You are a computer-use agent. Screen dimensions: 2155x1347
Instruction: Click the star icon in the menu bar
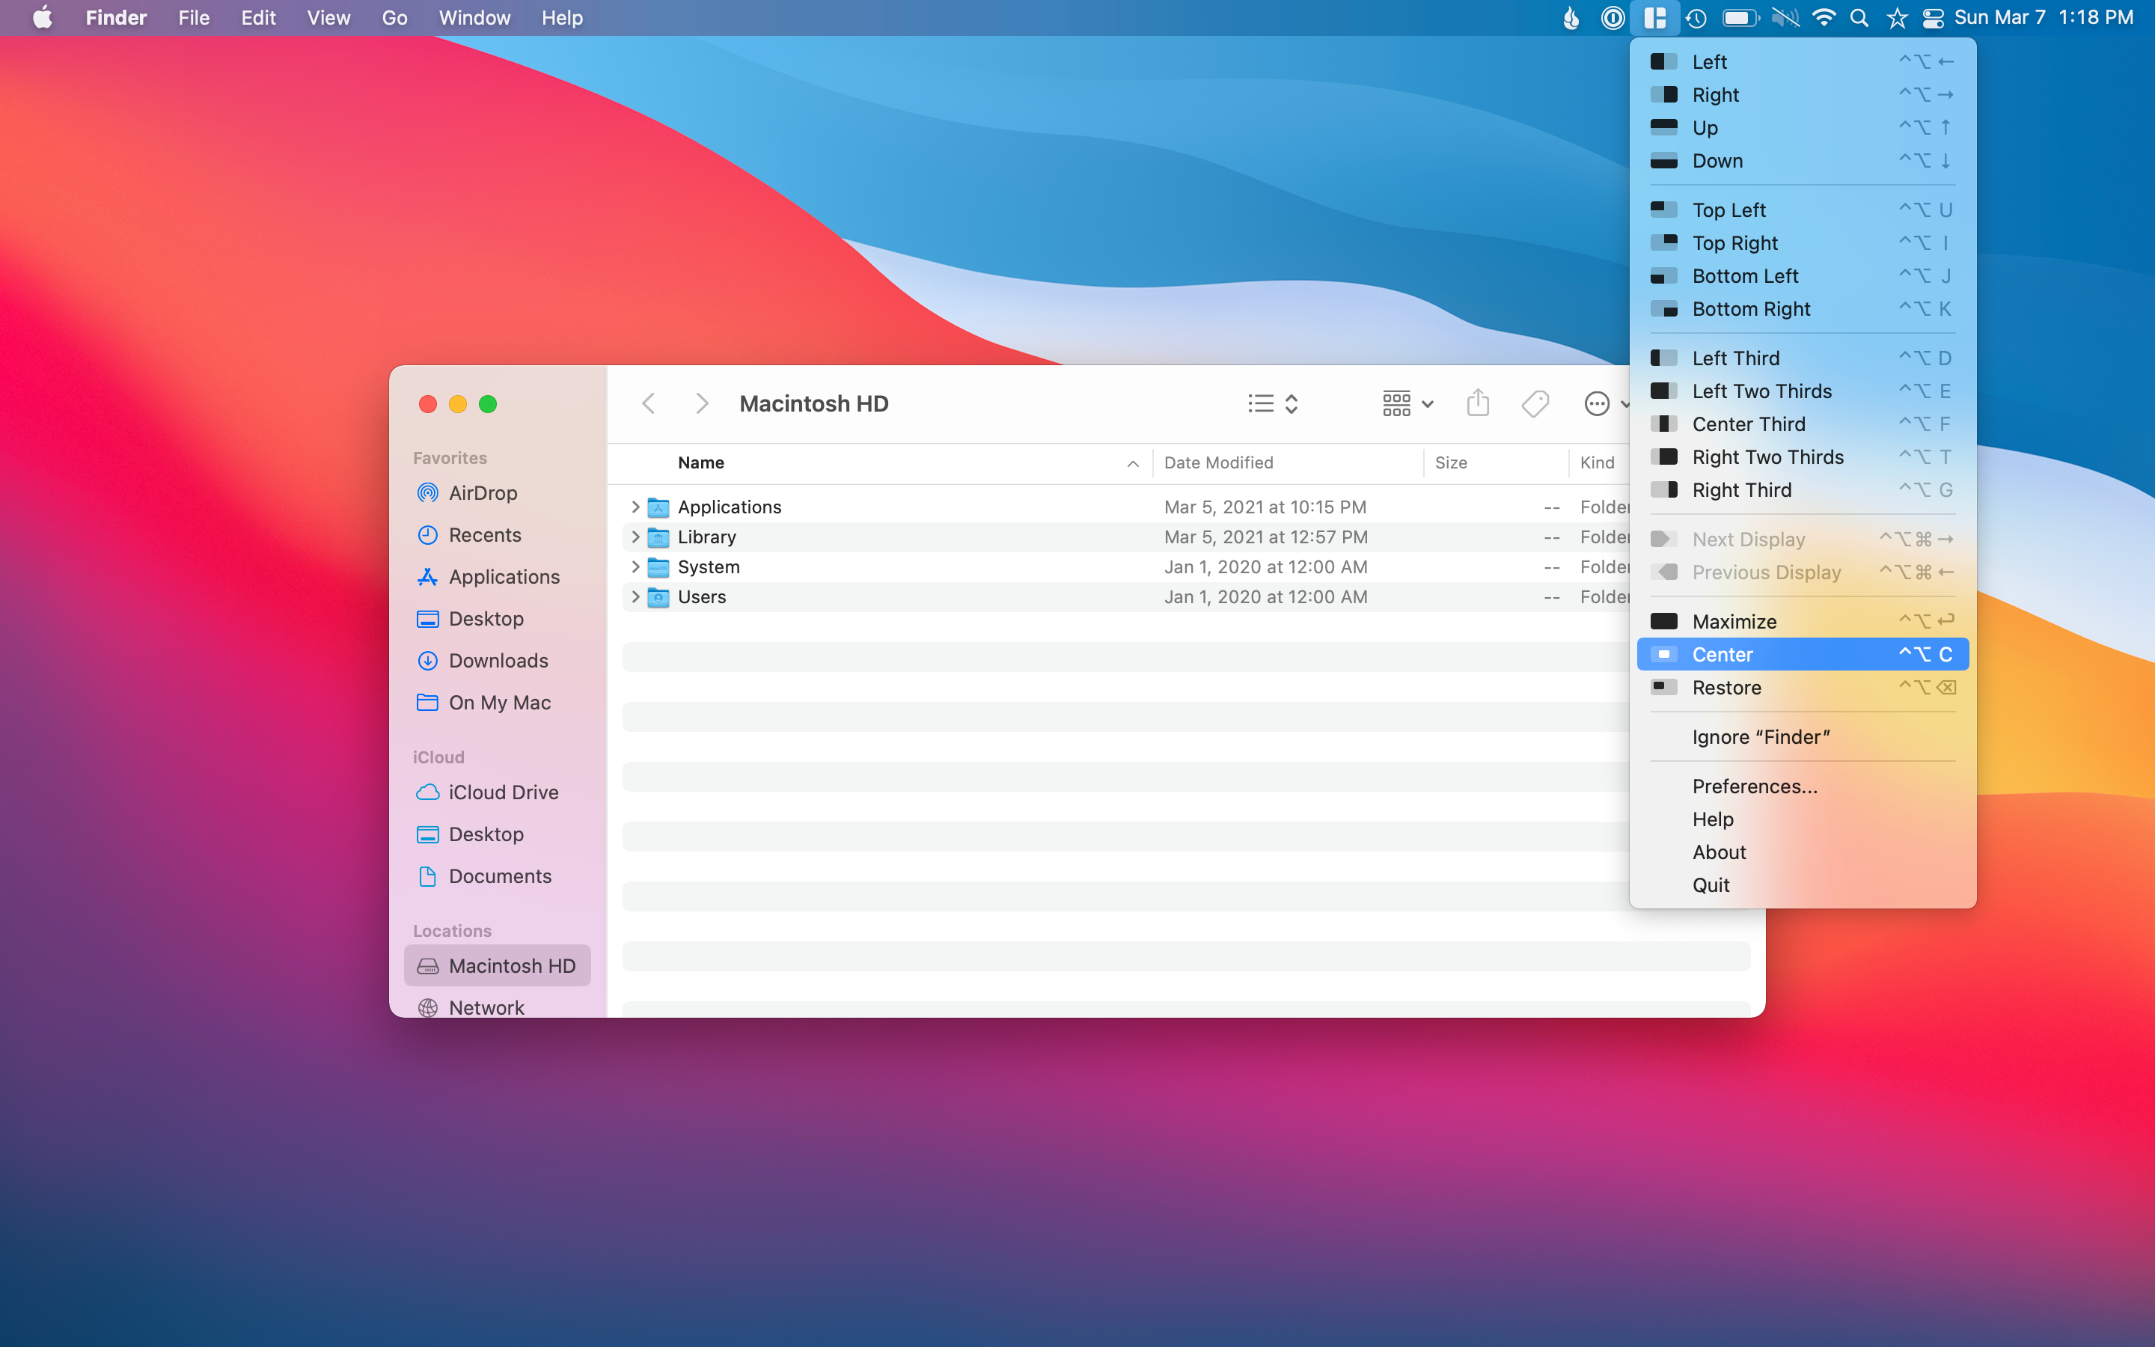pyautogui.click(x=1897, y=18)
